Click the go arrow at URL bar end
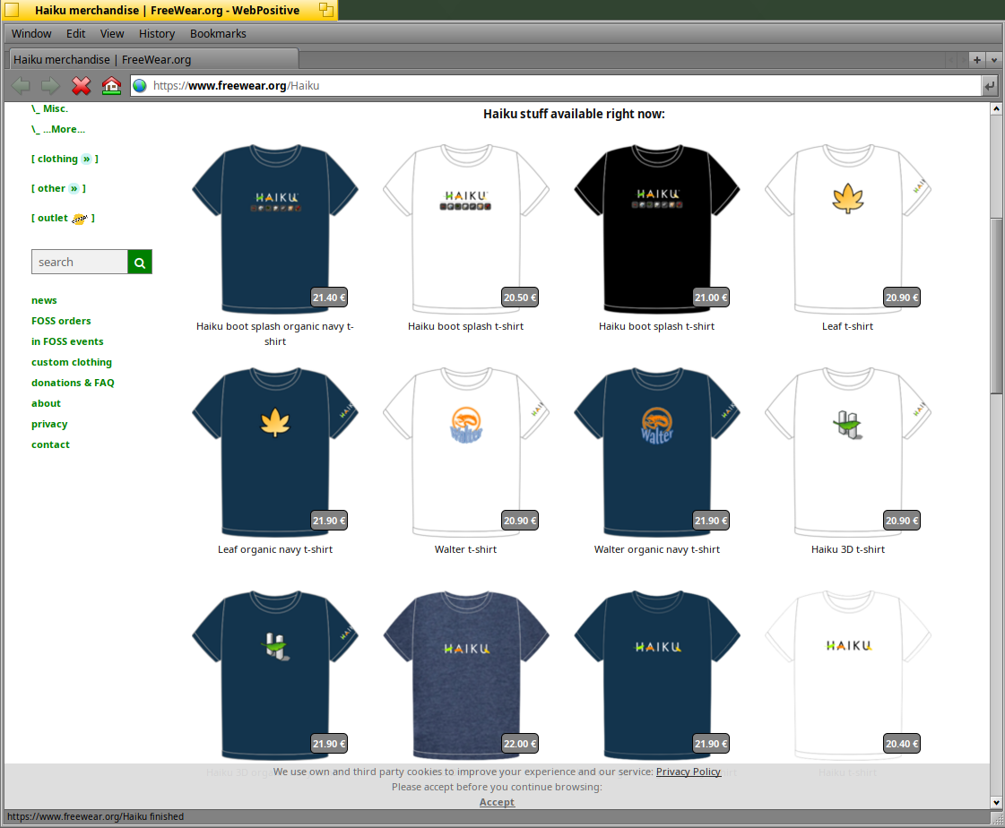Viewport: 1005px width, 828px height. [x=990, y=86]
